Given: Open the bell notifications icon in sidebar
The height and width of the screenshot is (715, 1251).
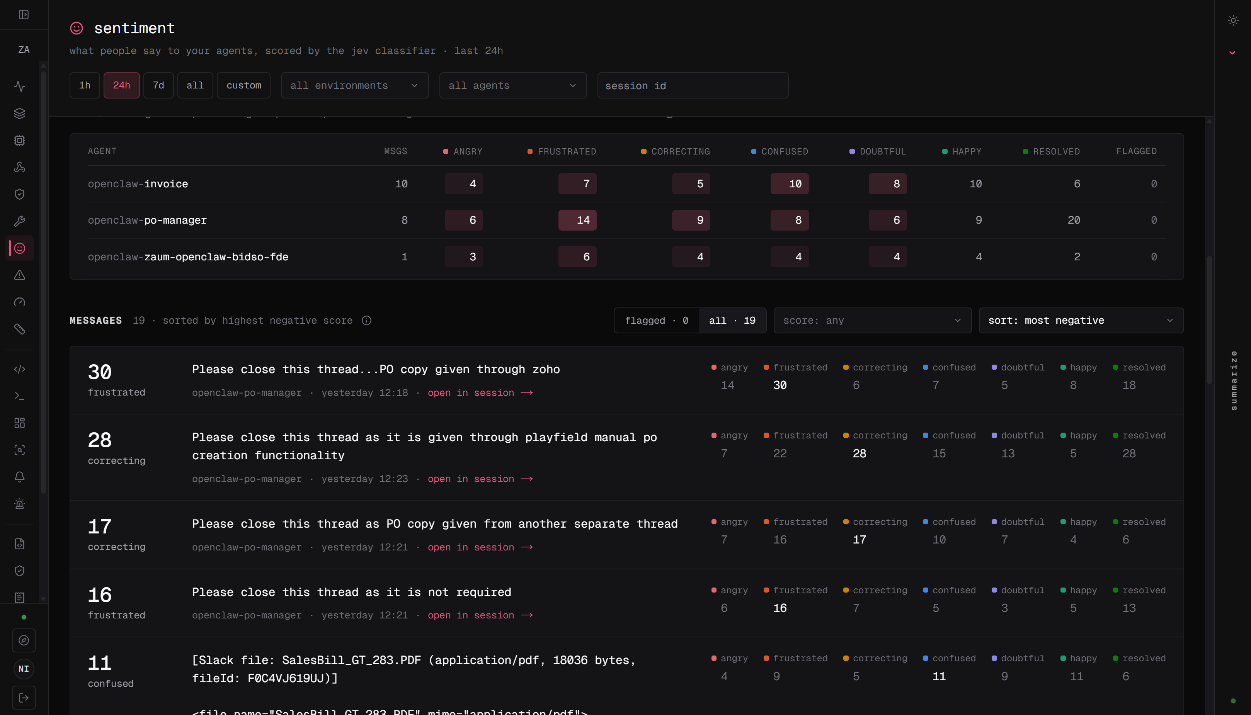Looking at the screenshot, I should tap(20, 477).
